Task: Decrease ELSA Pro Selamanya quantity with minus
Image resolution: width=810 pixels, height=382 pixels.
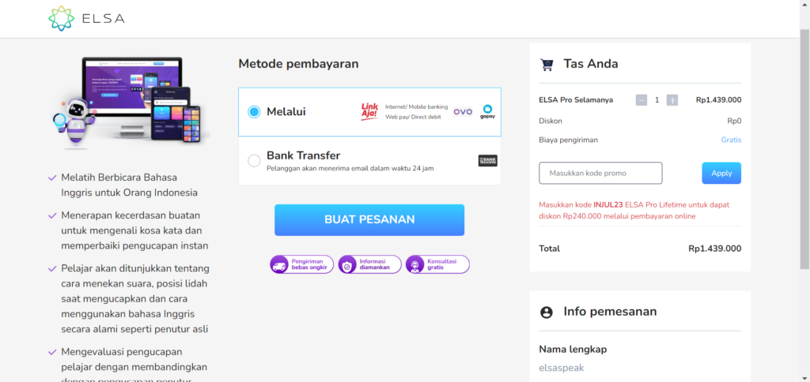Action: pos(642,100)
